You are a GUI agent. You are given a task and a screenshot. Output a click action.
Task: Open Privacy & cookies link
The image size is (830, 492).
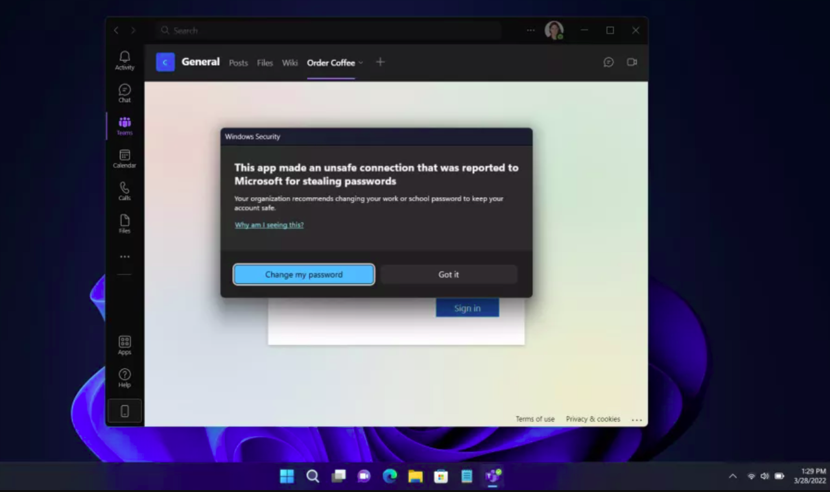(x=593, y=419)
